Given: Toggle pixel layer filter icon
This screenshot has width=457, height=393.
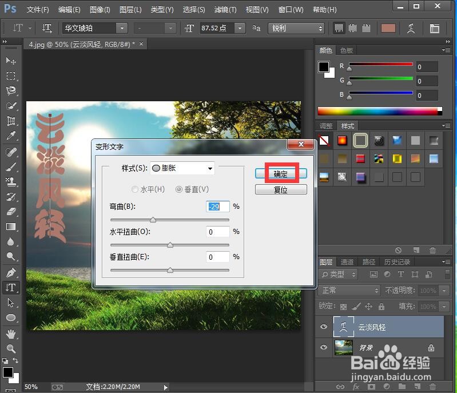Looking at the screenshot, I should click(x=373, y=275).
